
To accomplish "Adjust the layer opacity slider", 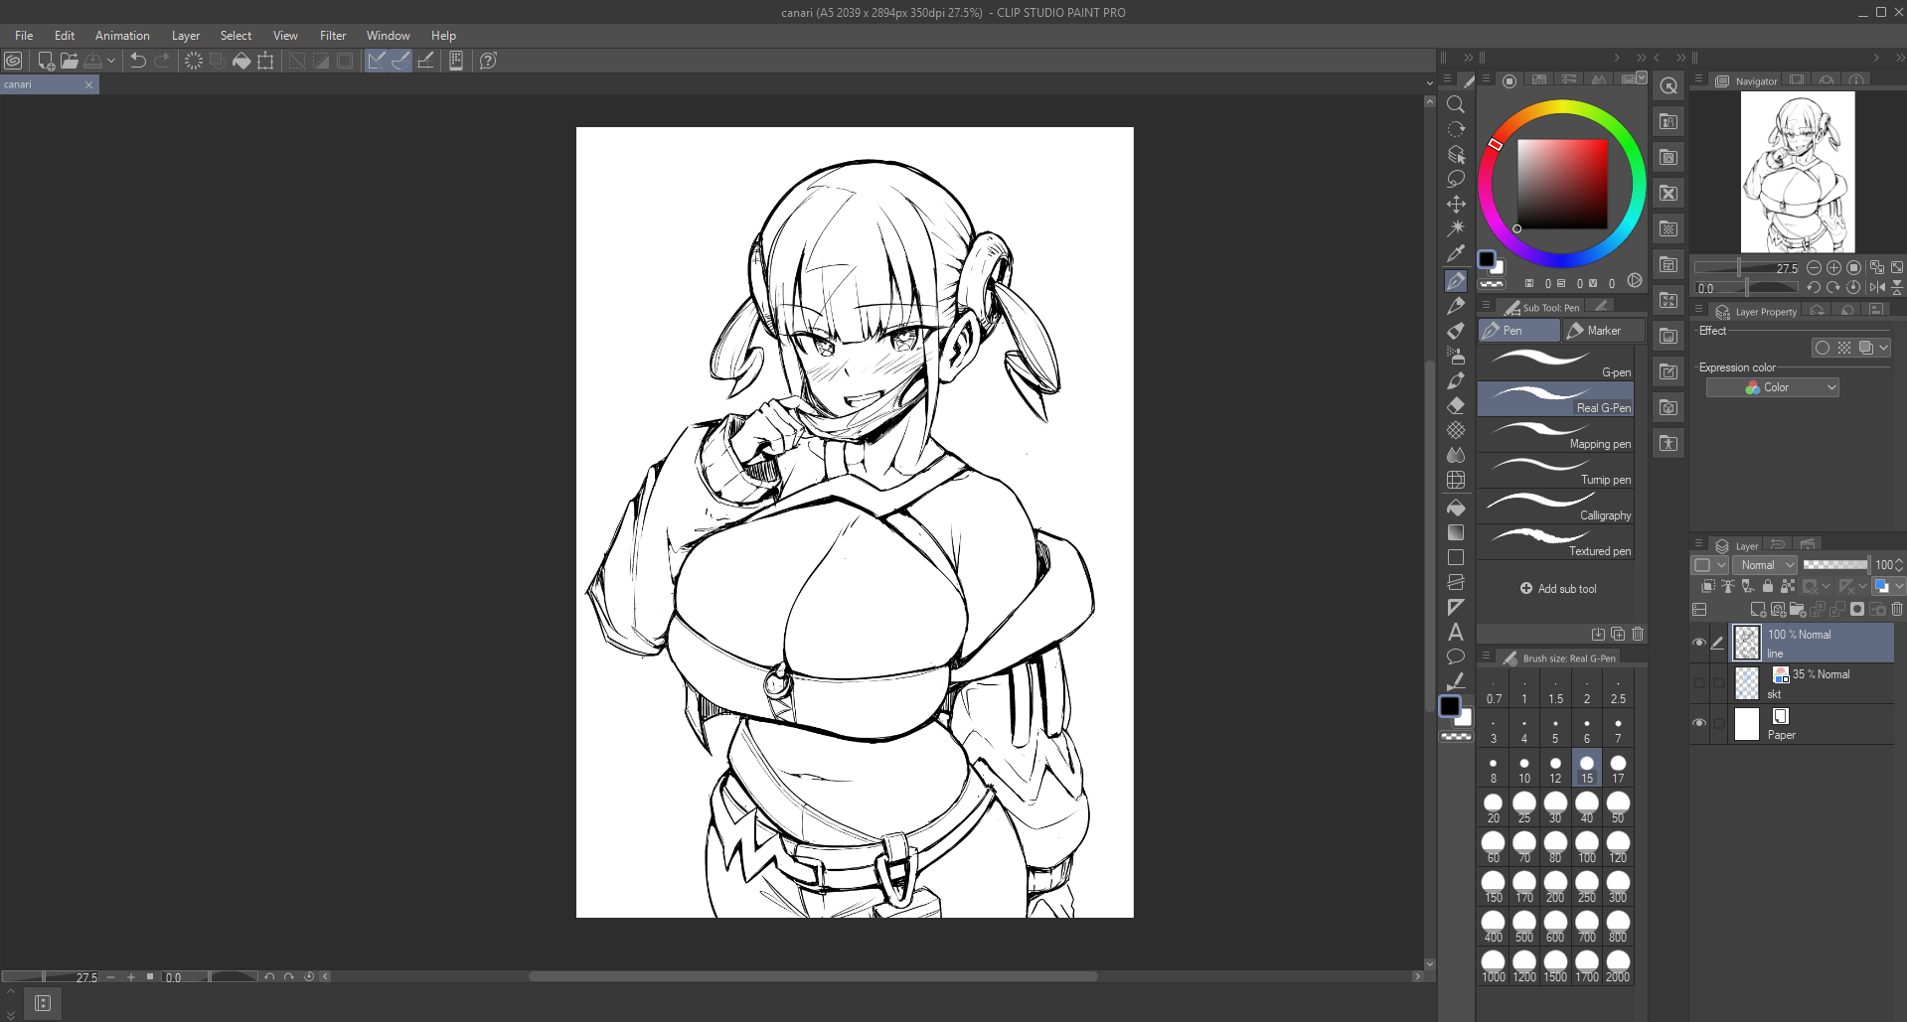I will pyautogui.click(x=1835, y=565).
